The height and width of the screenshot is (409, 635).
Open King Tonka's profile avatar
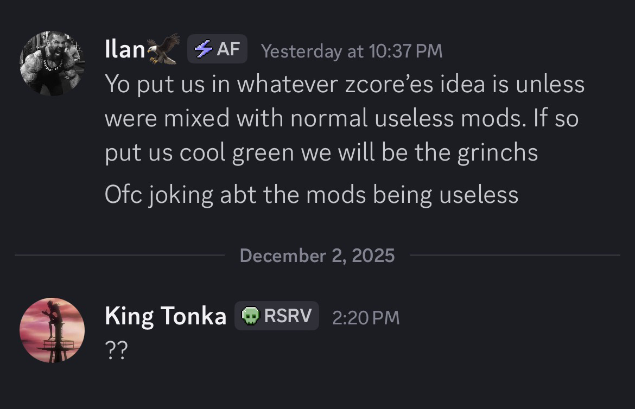pyautogui.click(x=52, y=330)
